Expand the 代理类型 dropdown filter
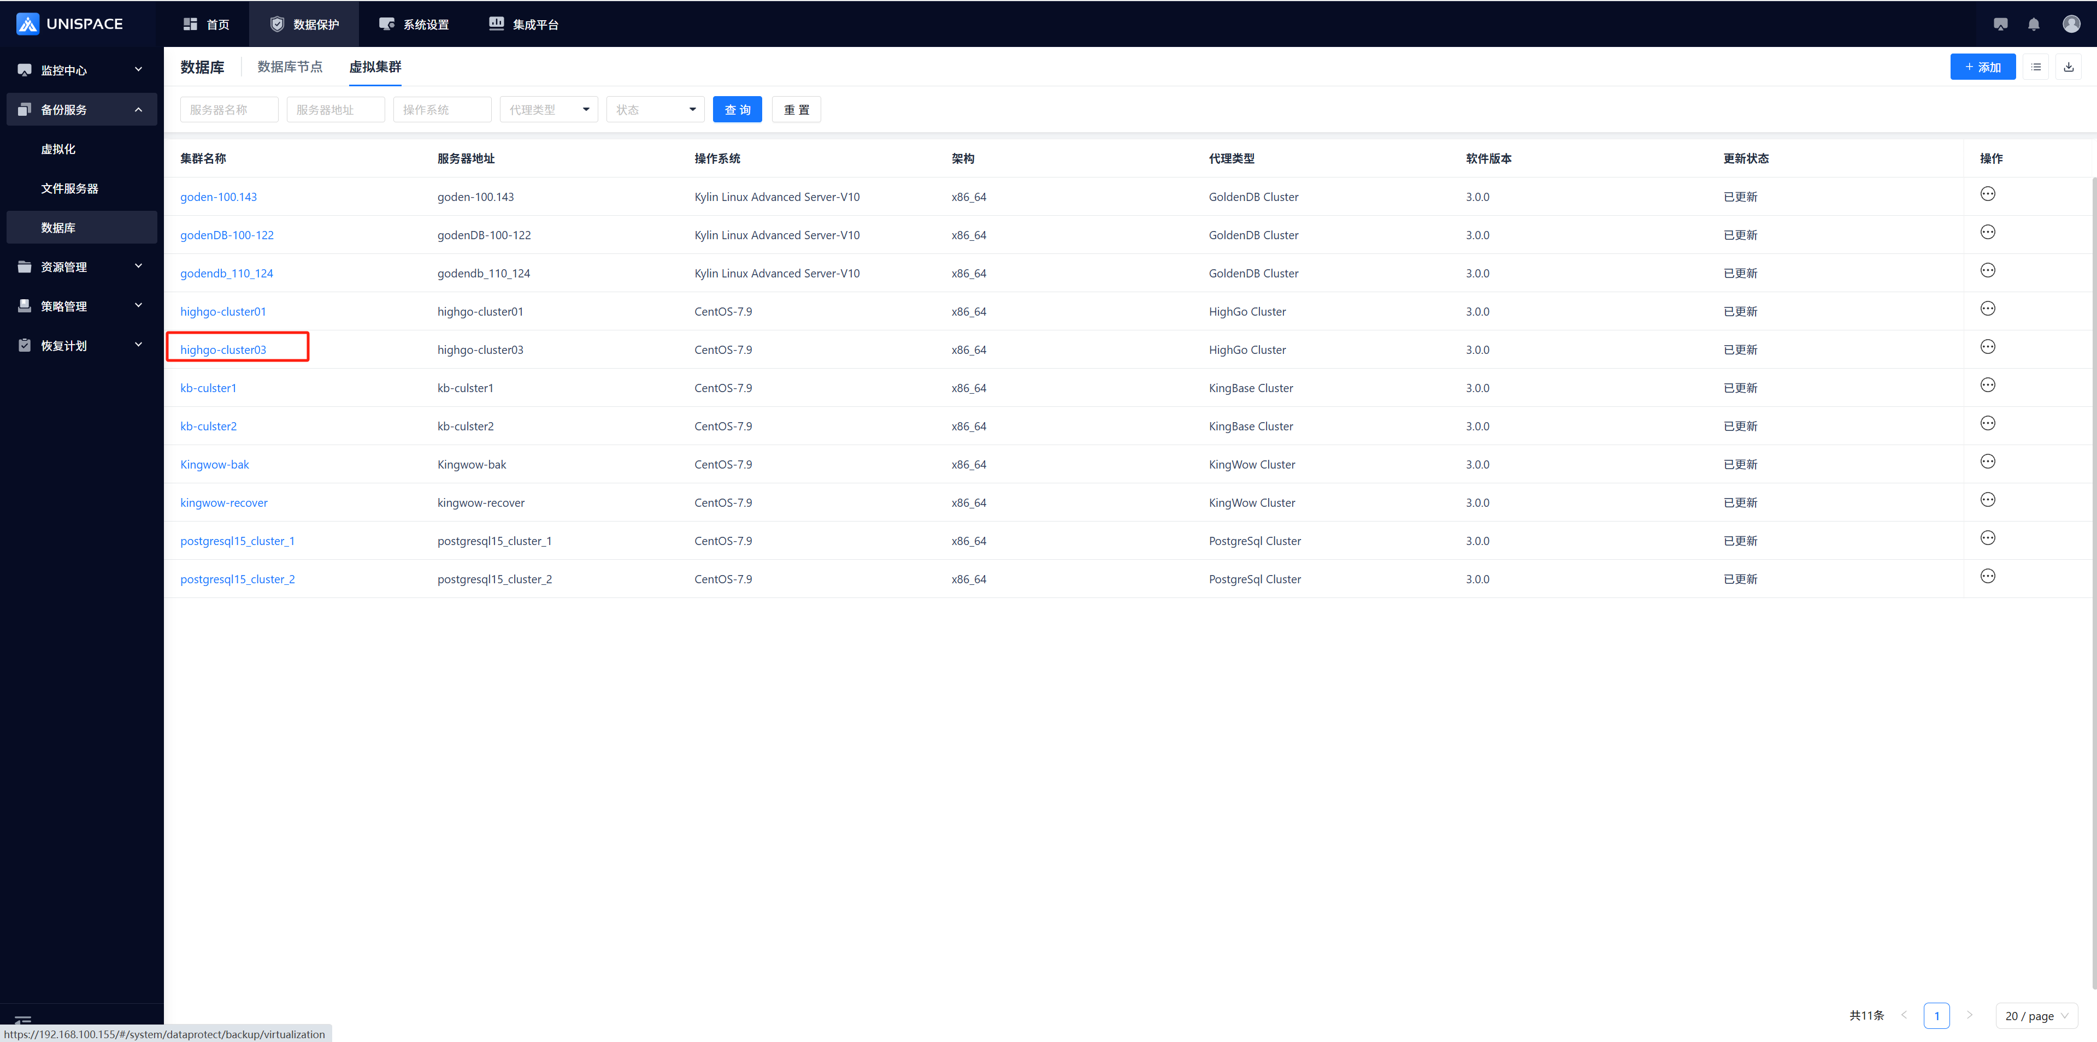The image size is (2097, 1042). coord(549,110)
